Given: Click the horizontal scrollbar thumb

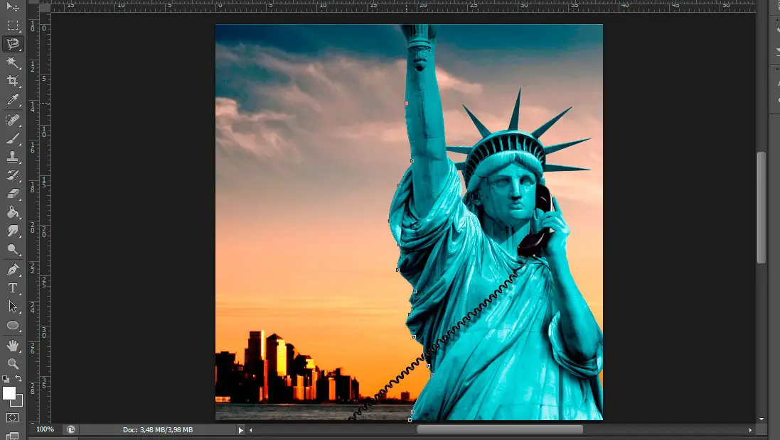Looking at the screenshot, I should coord(500,429).
